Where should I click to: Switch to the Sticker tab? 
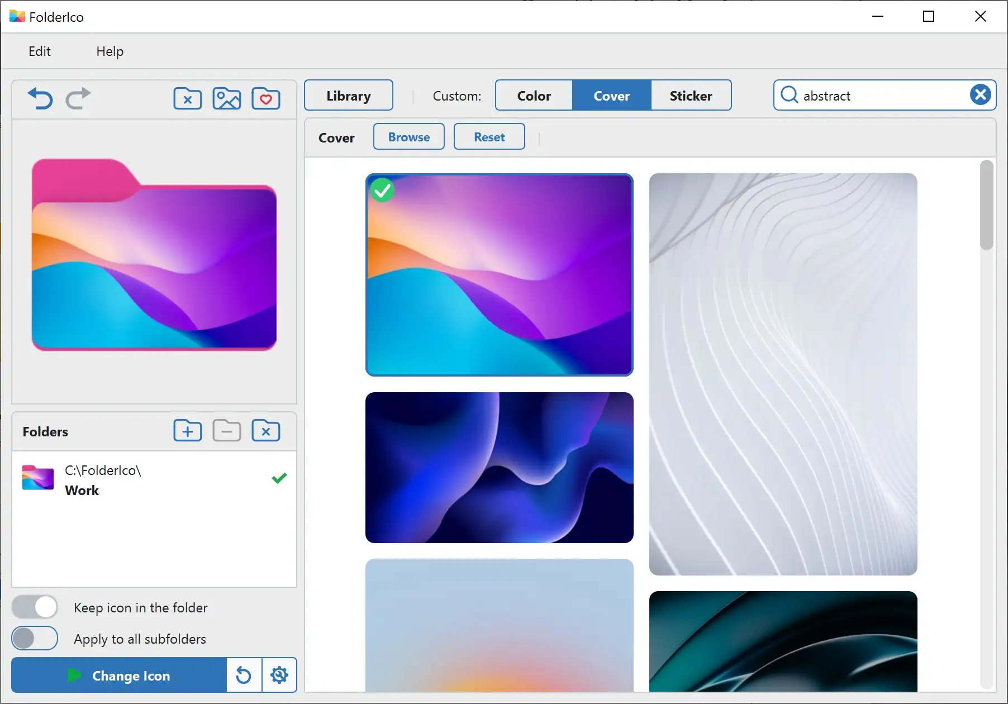[691, 96]
